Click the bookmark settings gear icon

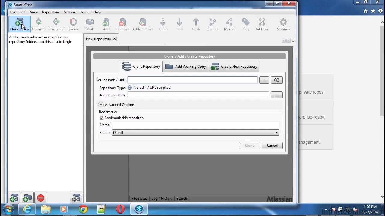pyautogui.click(x=76, y=198)
